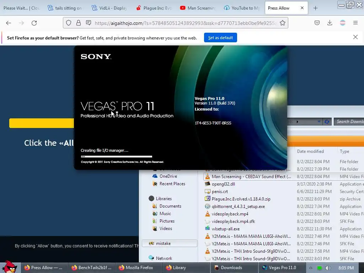The width and height of the screenshot is (364, 273).
Task: Open Documents library in navigation pane
Action: [170, 206]
